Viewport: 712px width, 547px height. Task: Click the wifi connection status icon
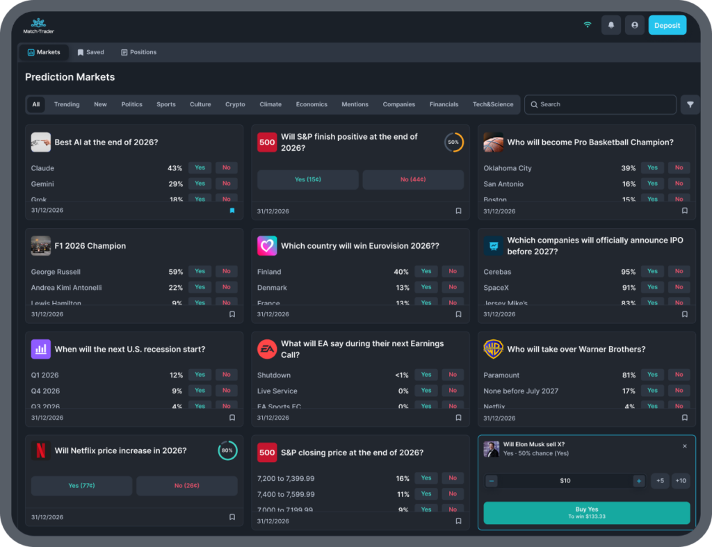point(587,25)
